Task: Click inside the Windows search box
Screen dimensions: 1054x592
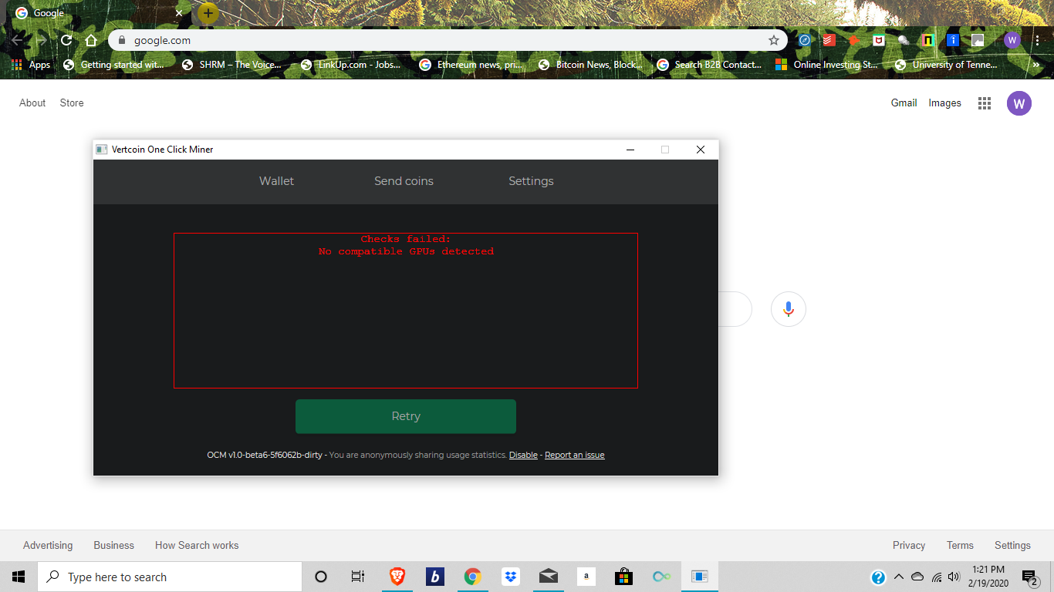Action: 170,576
